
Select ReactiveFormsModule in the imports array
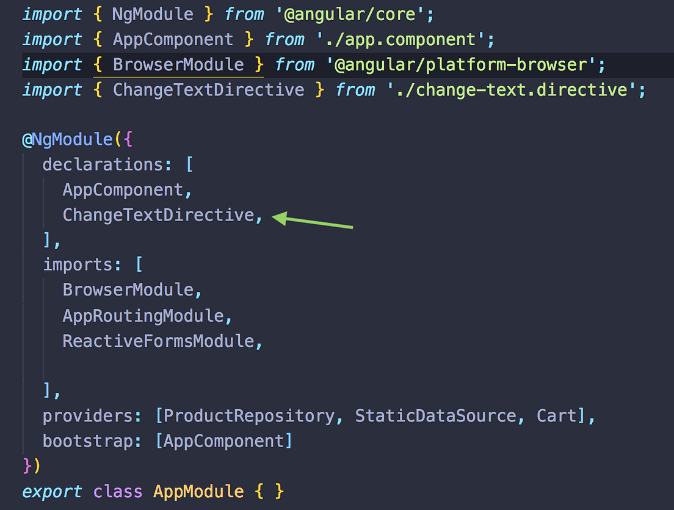(x=159, y=341)
